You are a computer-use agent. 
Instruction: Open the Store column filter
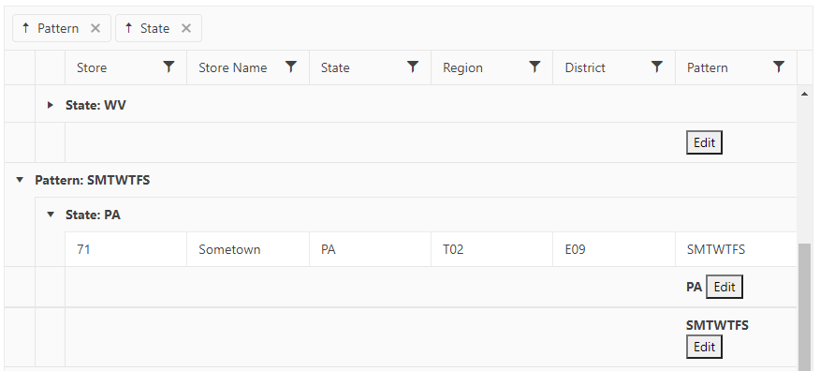pos(168,67)
